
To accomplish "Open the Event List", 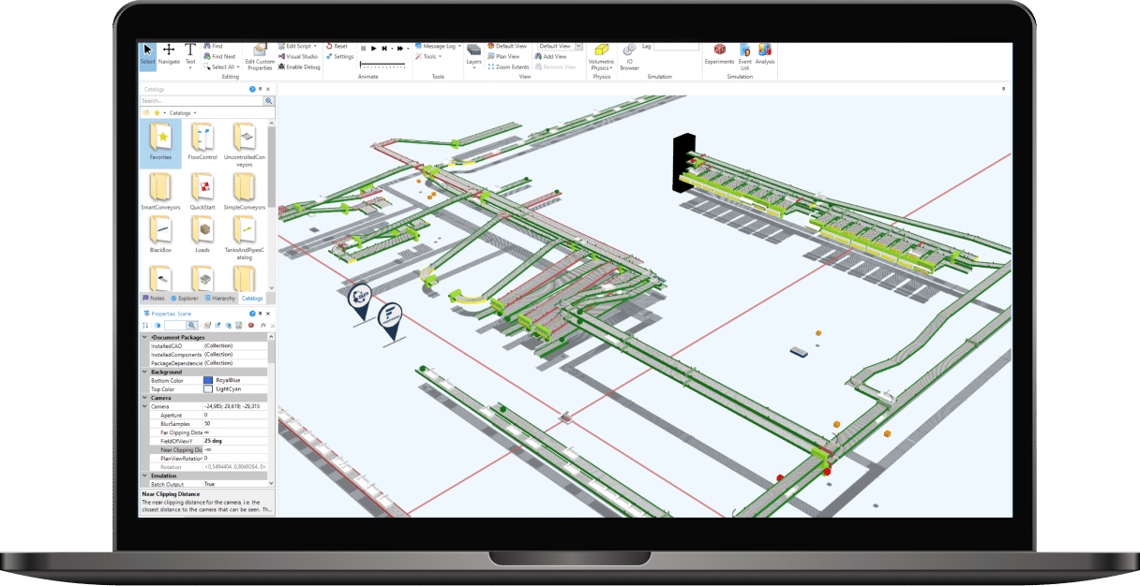I will 744,55.
